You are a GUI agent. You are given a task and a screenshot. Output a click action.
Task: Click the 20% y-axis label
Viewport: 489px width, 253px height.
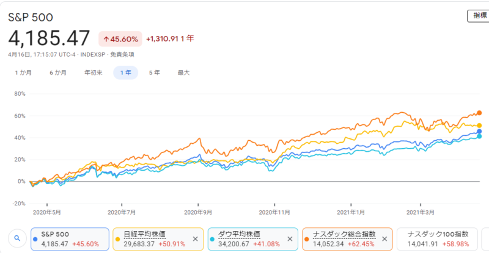coord(20,159)
